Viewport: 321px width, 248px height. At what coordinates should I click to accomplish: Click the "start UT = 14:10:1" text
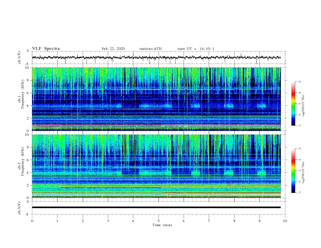196,49
